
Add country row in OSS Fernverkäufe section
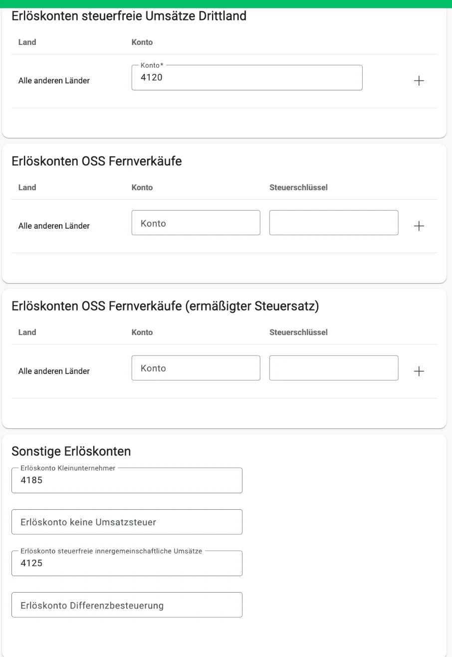pos(419,226)
